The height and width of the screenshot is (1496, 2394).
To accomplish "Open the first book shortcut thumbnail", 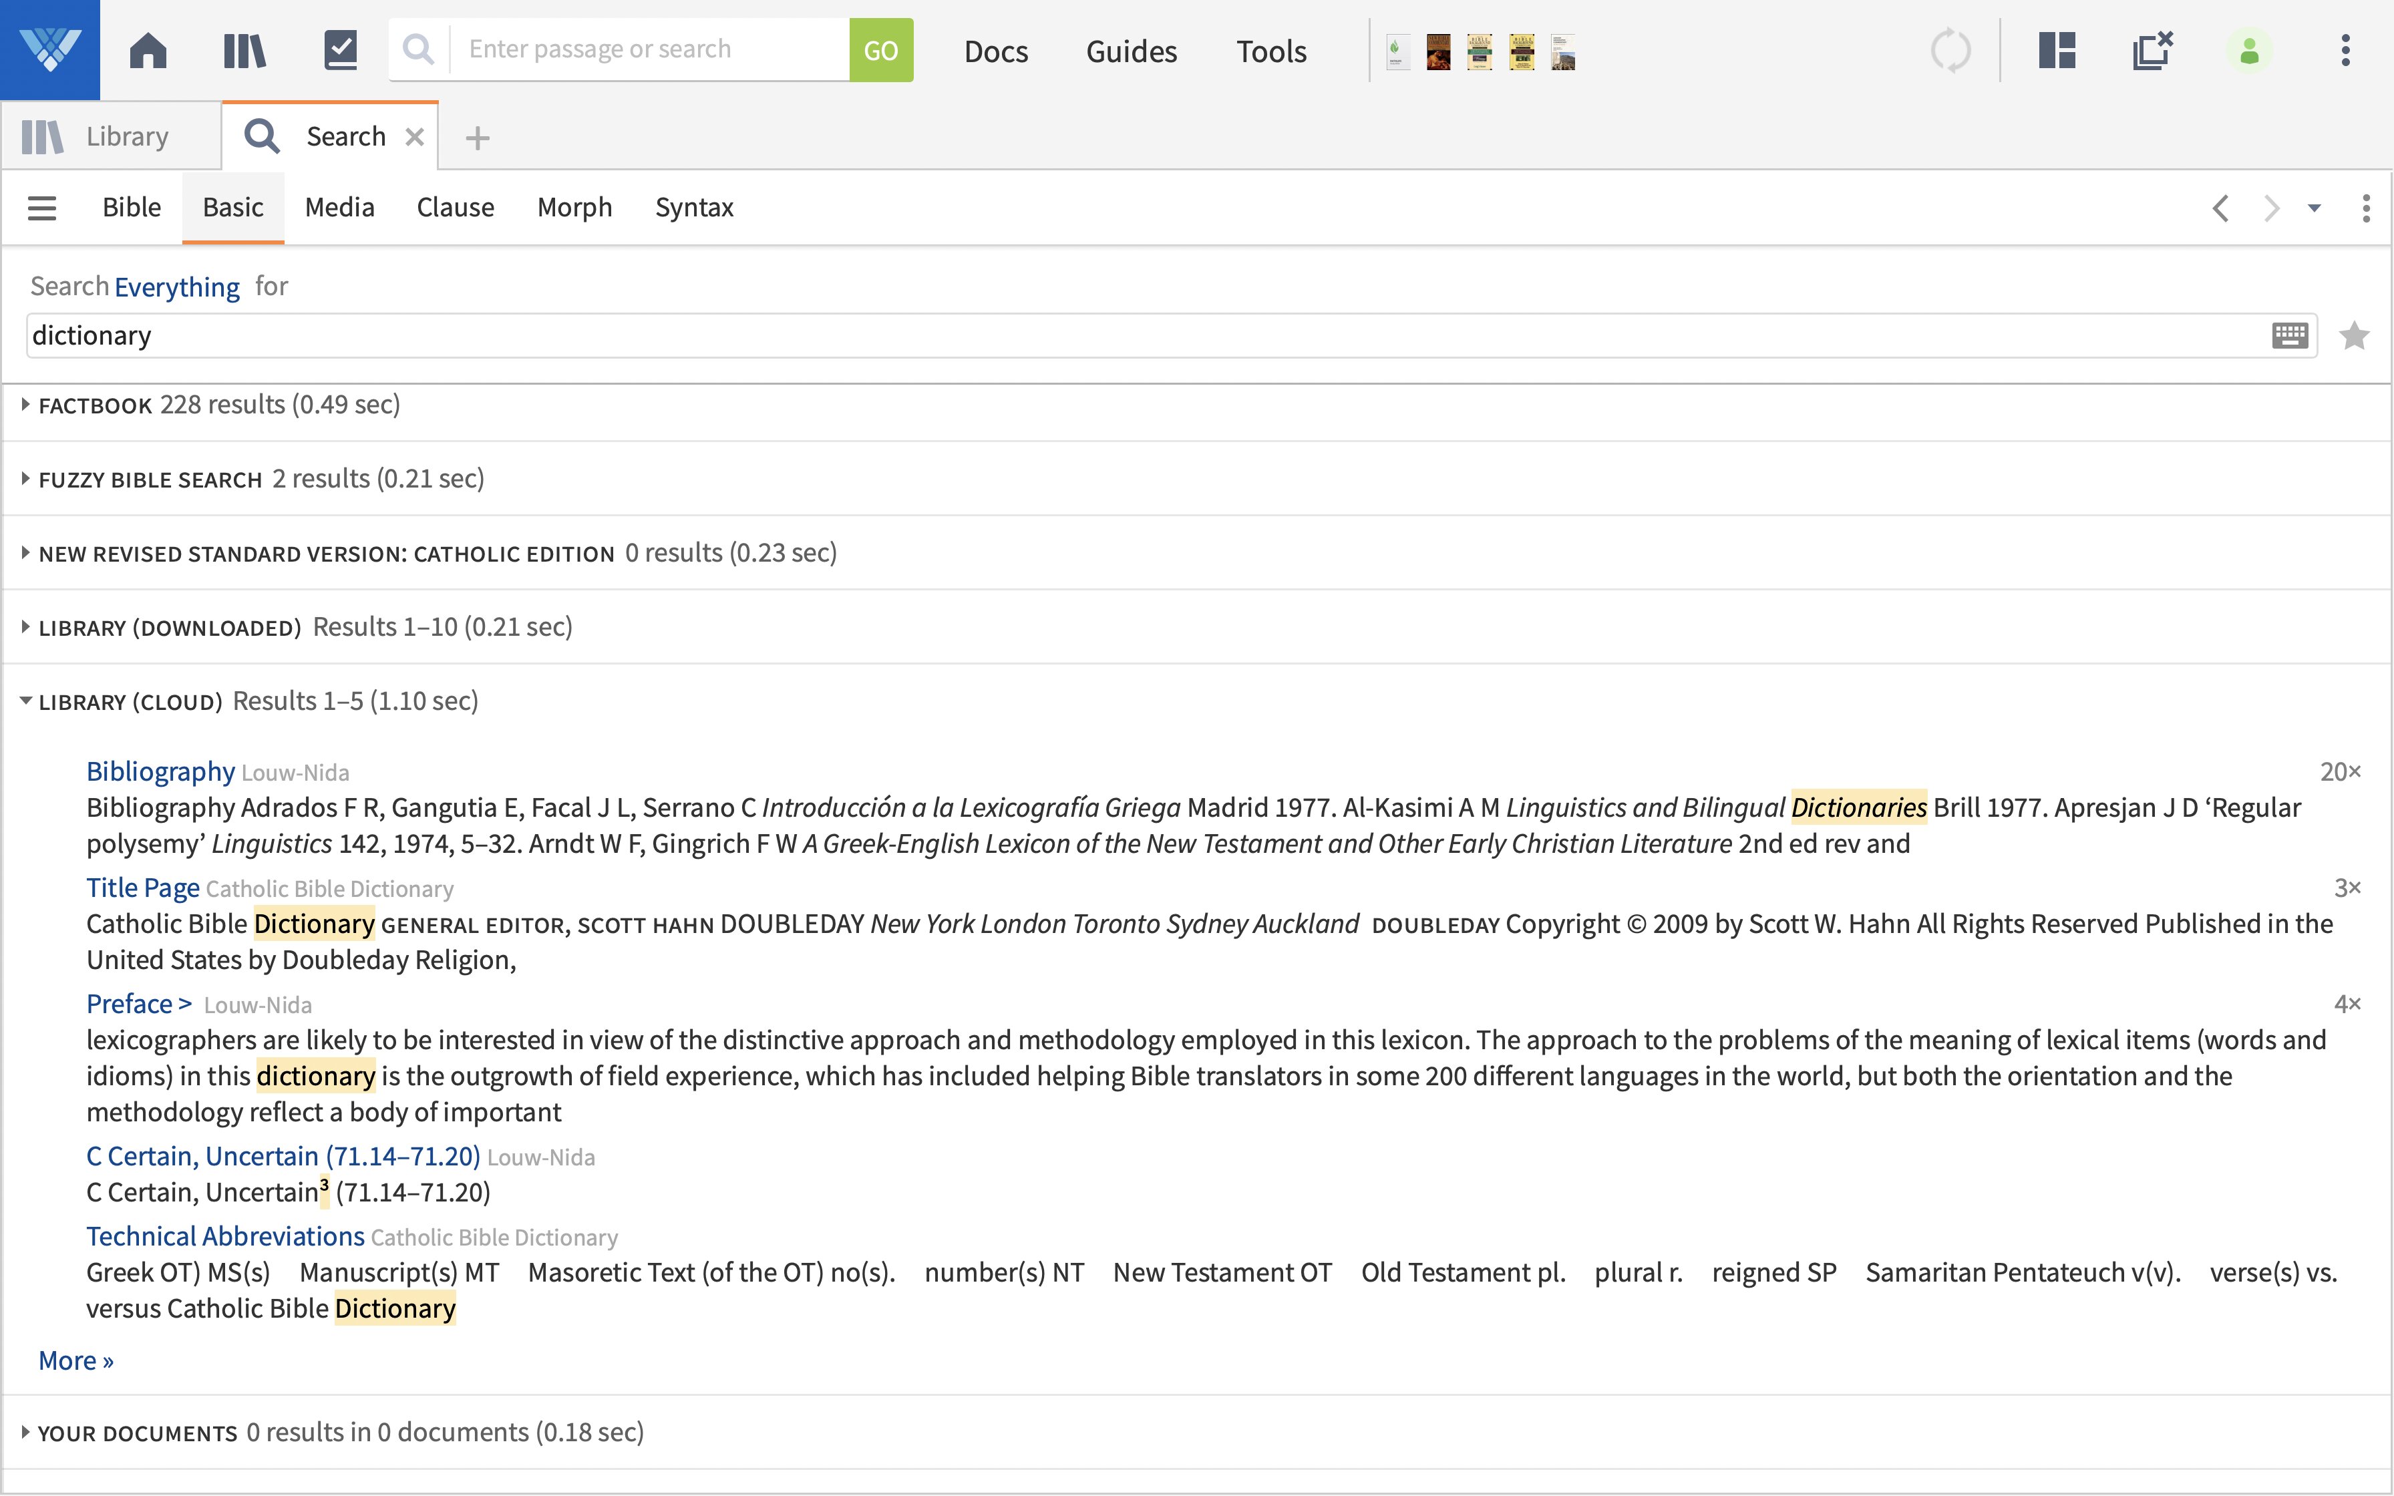I will click(1397, 51).
